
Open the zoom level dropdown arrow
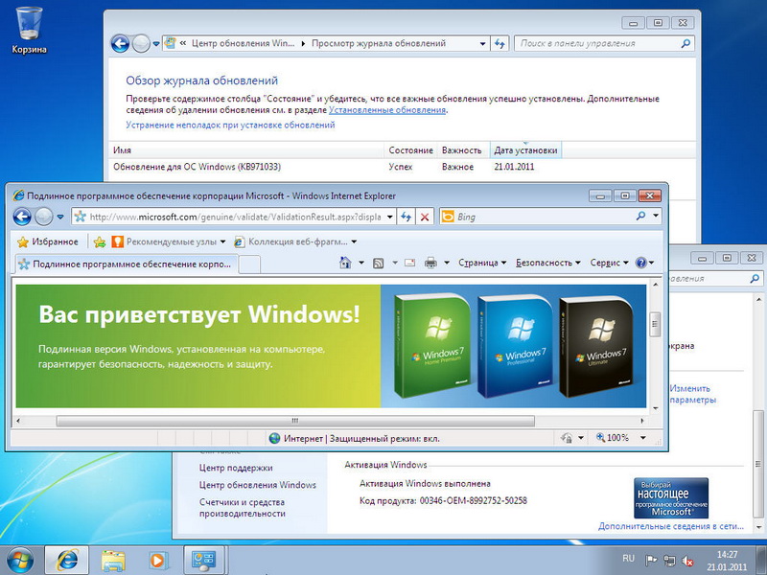coord(643,438)
